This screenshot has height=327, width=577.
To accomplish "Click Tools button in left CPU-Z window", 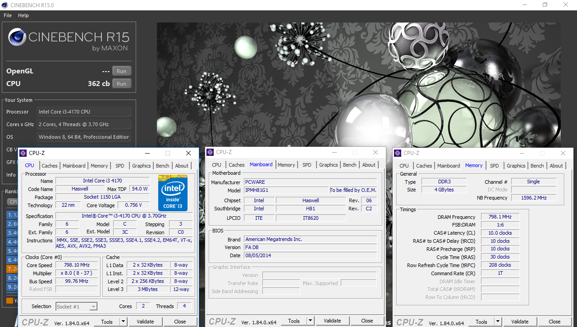I will pos(107,322).
